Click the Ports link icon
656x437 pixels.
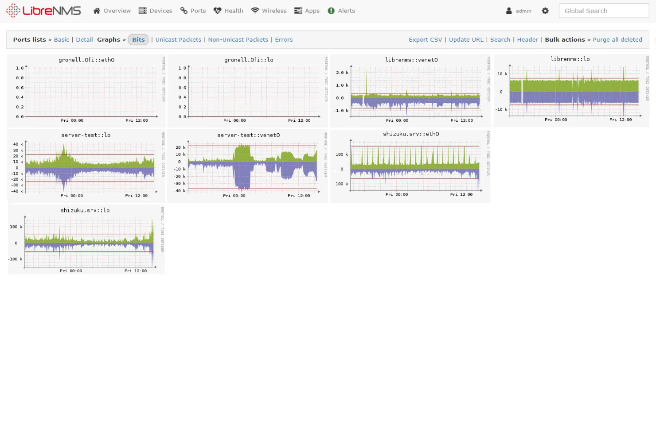[x=184, y=11]
